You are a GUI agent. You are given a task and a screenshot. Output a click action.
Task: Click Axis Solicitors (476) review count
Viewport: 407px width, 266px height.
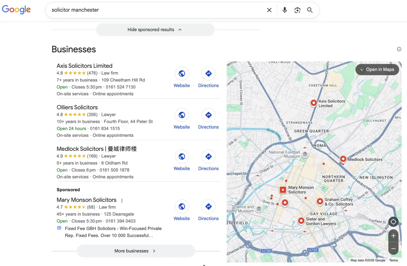pos(92,73)
